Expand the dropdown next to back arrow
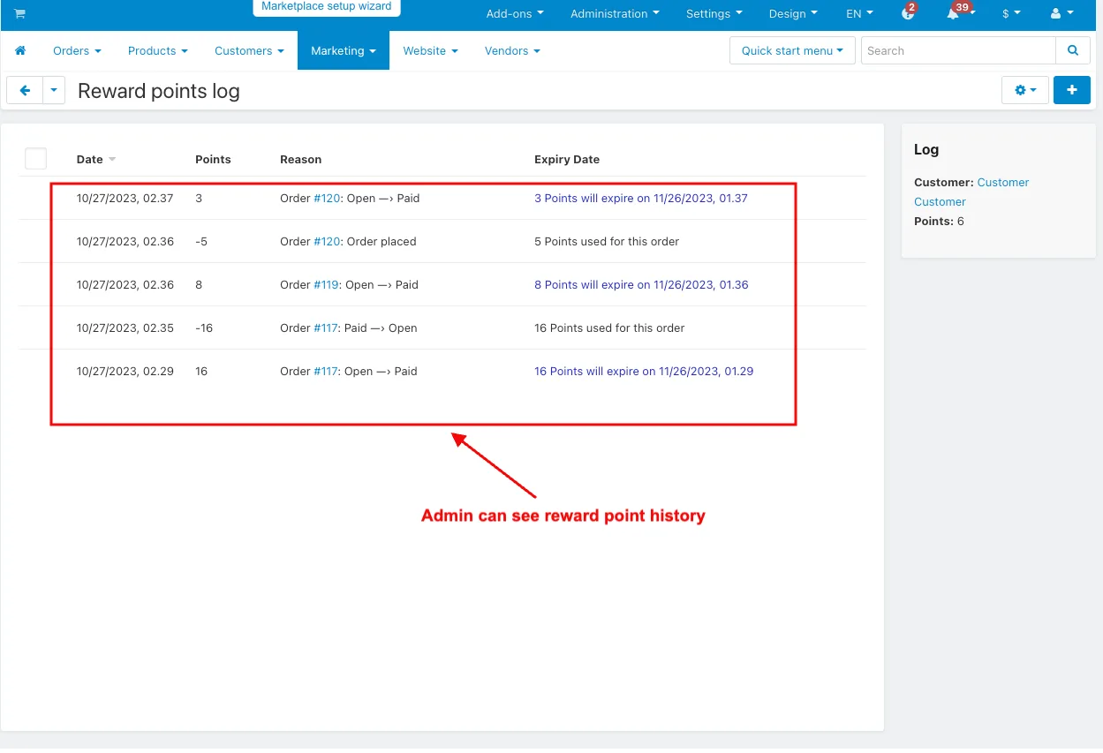The width and height of the screenshot is (1103, 753). (54, 90)
